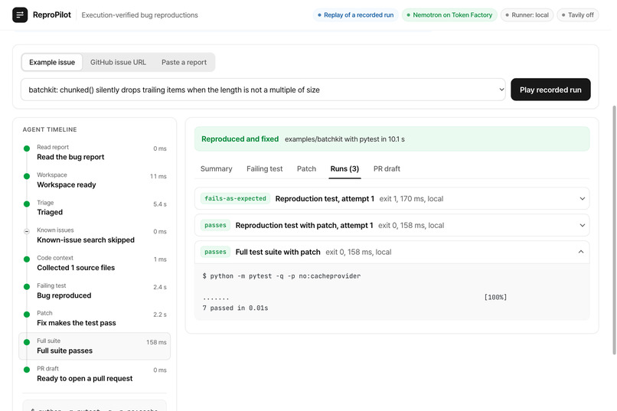
Task: Click the 2.4 s duration for Bug reproduced
Action: coord(160,287)
